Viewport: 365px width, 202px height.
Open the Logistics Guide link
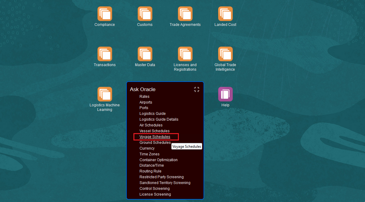[x=152, y=114]
